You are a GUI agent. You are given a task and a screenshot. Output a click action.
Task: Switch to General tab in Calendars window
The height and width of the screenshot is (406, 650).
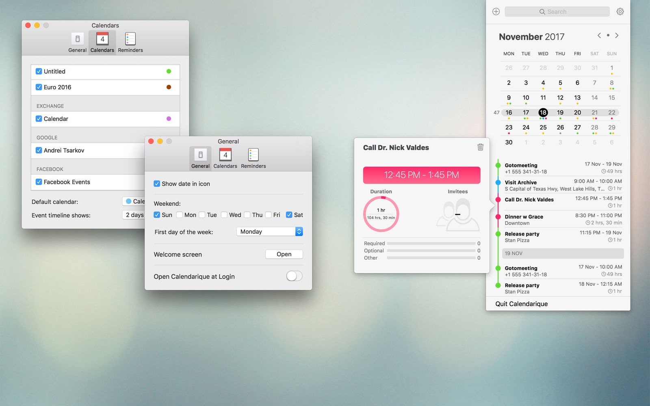(x=78, y=43)
